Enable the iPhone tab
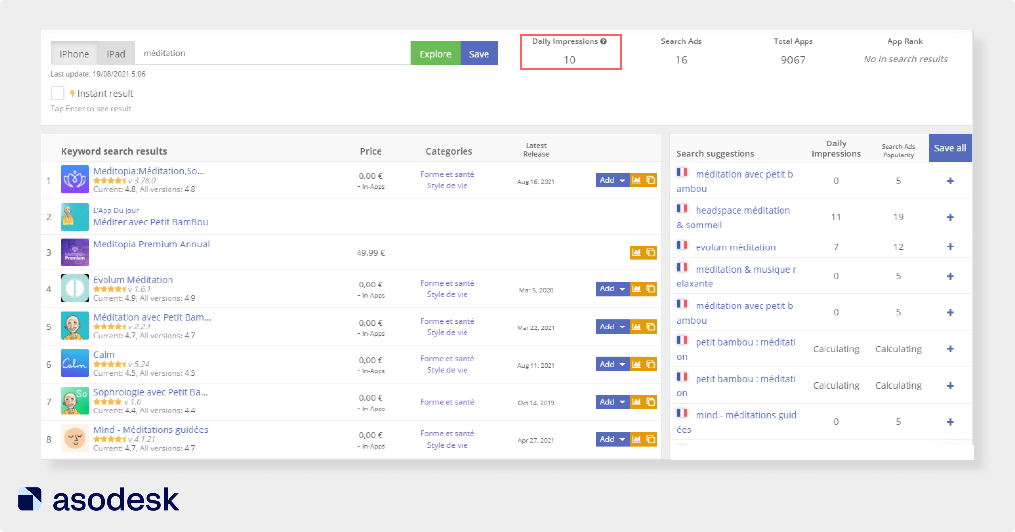 click(74, 53)
